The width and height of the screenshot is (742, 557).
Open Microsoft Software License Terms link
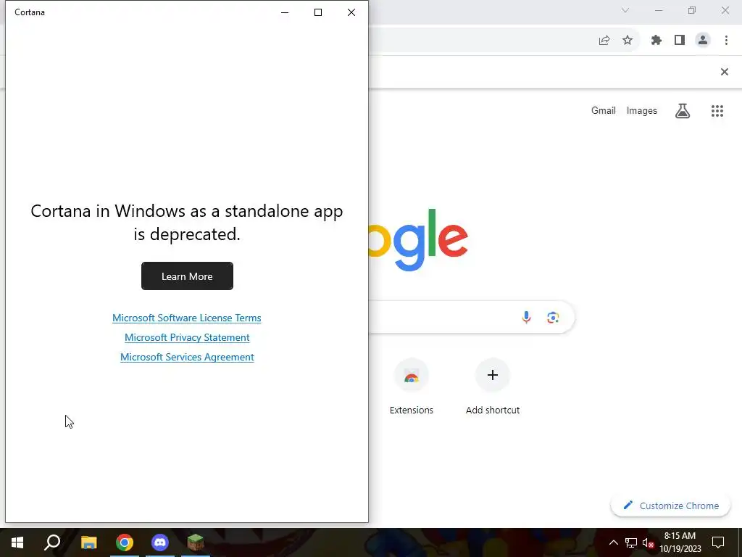click(x=186, y=318)
